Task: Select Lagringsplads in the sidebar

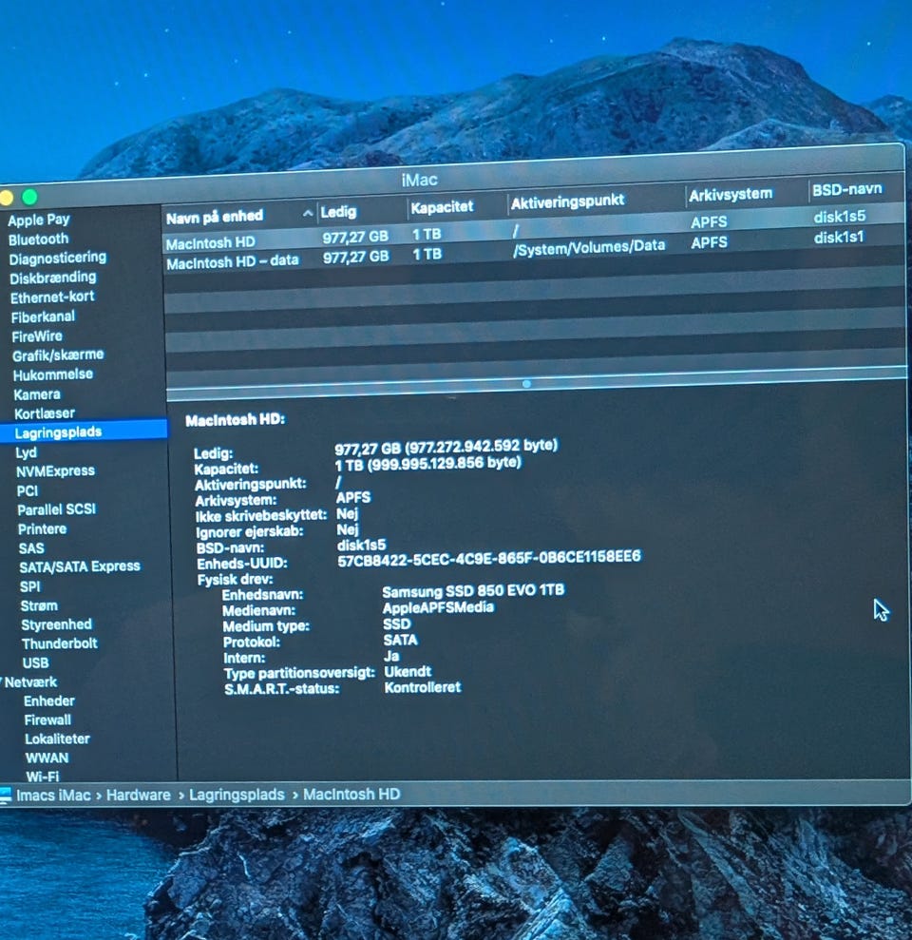Action: point(58,432)
